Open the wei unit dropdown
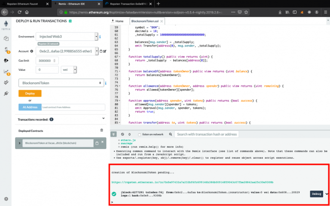The image size is (330, 206). pyautogui.click(x=69, y=69)
